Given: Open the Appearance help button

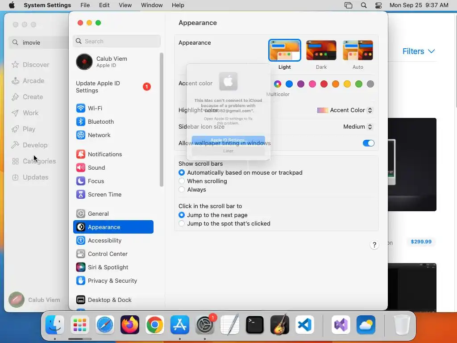Looking at the screenshot, I should pos(374,245).
